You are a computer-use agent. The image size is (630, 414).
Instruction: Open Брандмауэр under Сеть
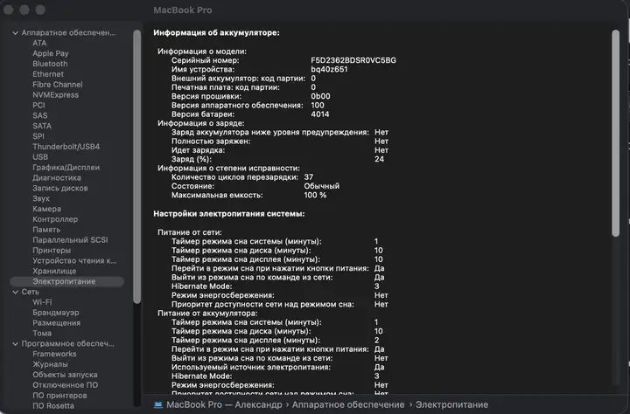pos(56,313)
